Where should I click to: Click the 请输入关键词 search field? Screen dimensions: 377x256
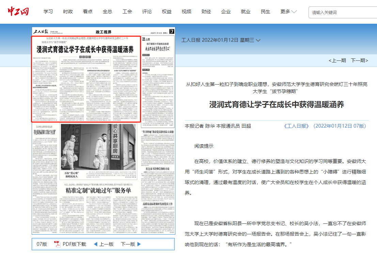[x=341, y=13]
